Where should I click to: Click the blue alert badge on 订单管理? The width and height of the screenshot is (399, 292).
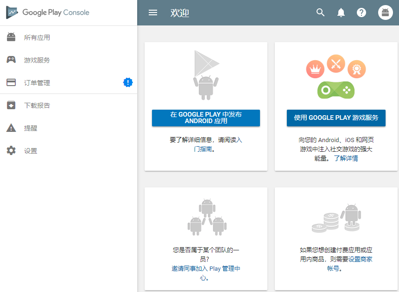pos(128,82)
